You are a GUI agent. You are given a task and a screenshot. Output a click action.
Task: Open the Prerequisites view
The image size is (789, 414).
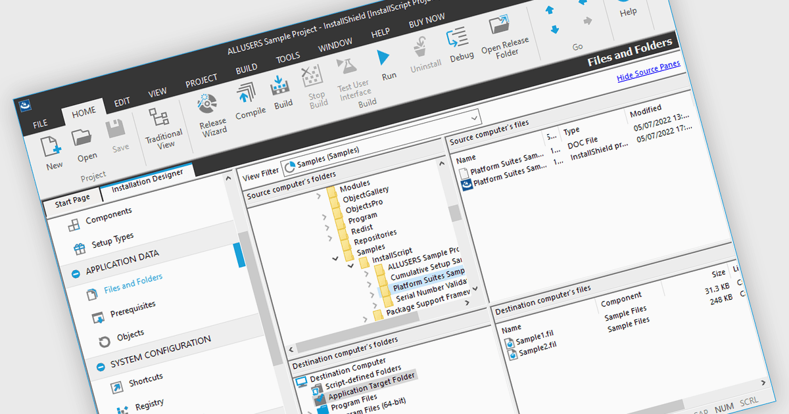[133, 308]
